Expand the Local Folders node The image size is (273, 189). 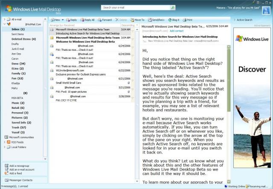point(5,147)
